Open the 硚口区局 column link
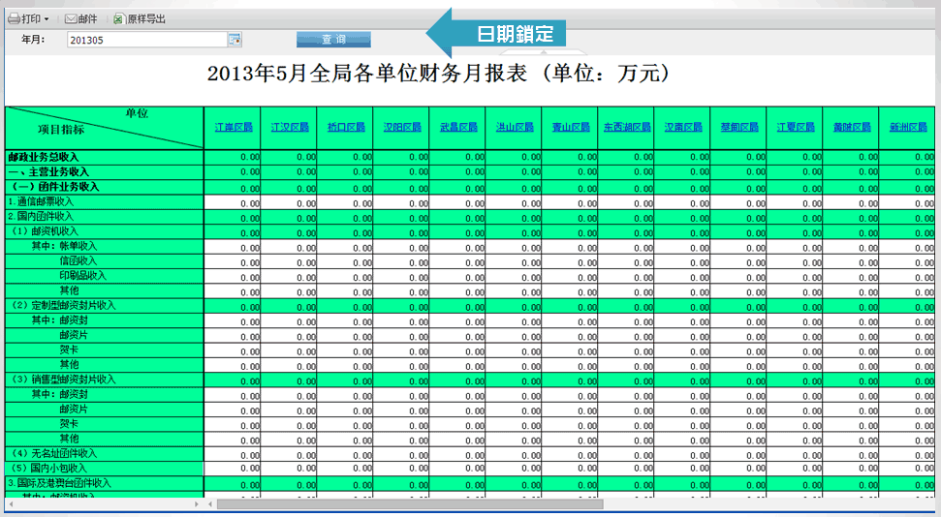Image resolution: width=941 pixels, height=517 pixels. 346,127
